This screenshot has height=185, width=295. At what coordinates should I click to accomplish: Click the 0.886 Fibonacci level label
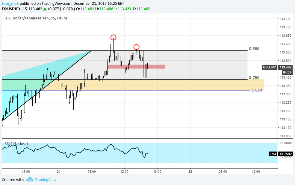254,49
